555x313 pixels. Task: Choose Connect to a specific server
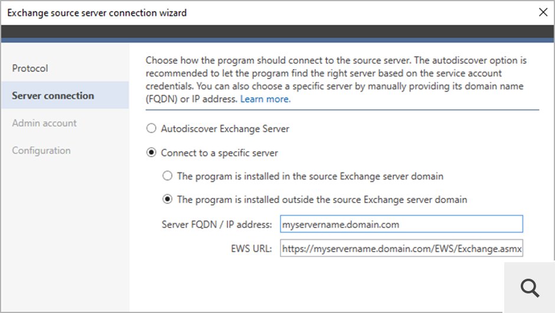pos(152,153)
